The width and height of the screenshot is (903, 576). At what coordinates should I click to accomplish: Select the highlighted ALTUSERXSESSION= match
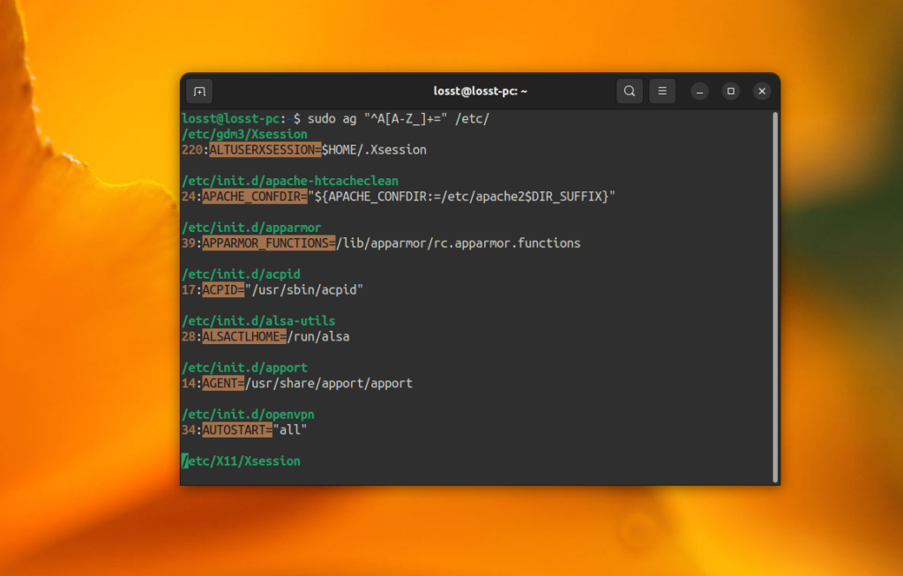pos(264,149)
